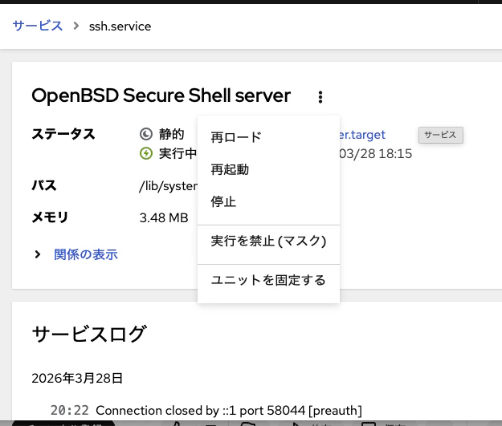Click the 2026年3月28日 log date header
This screenshot has width=502, height=426.
tap(77, 378)
